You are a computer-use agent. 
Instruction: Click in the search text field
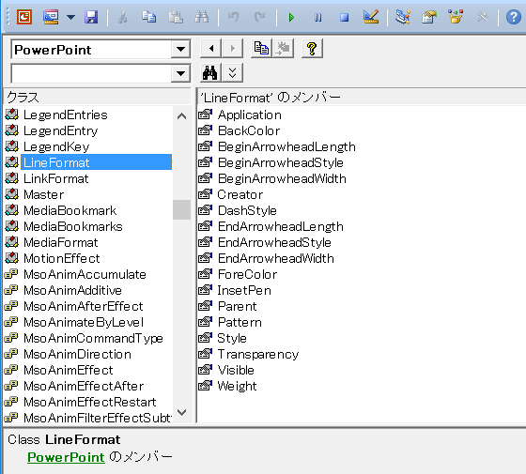point(91,73)
